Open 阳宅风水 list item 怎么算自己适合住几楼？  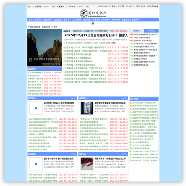point(38,150)
